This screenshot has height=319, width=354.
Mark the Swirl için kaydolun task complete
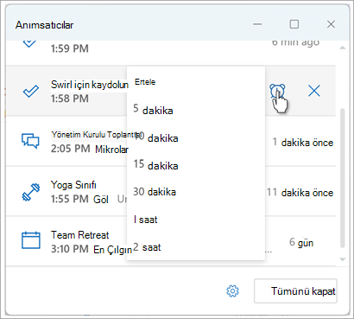(30, 92)
